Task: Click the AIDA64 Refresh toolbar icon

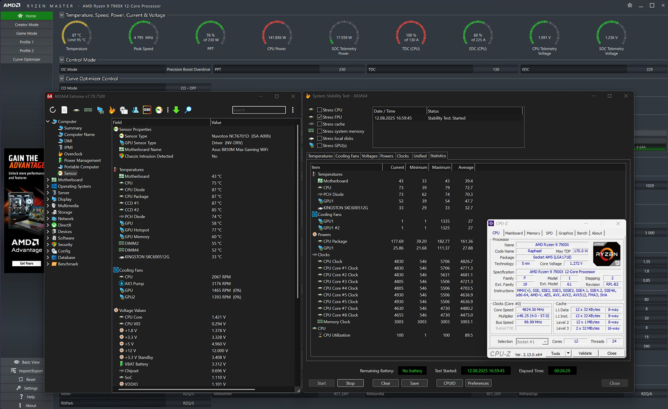Action: click(53, 110)
